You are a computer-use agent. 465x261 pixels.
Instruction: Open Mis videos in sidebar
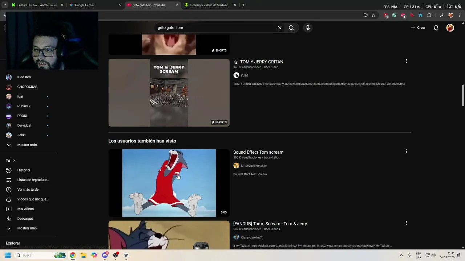coord(28,209)
